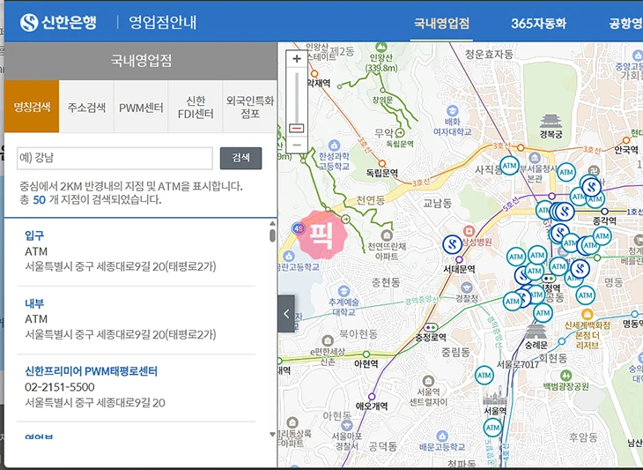Click the 신세계백화점 shopping icon
Screen dimensions: 643x470
pos(587,315)
